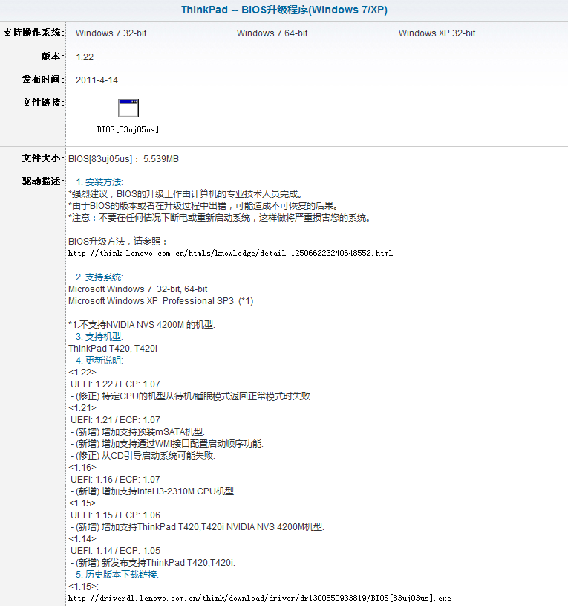The width and height of the screenshot is (568, 606).
Task: Click the 4. 更新说明 section heading
Action: click(x=99, y=361)
